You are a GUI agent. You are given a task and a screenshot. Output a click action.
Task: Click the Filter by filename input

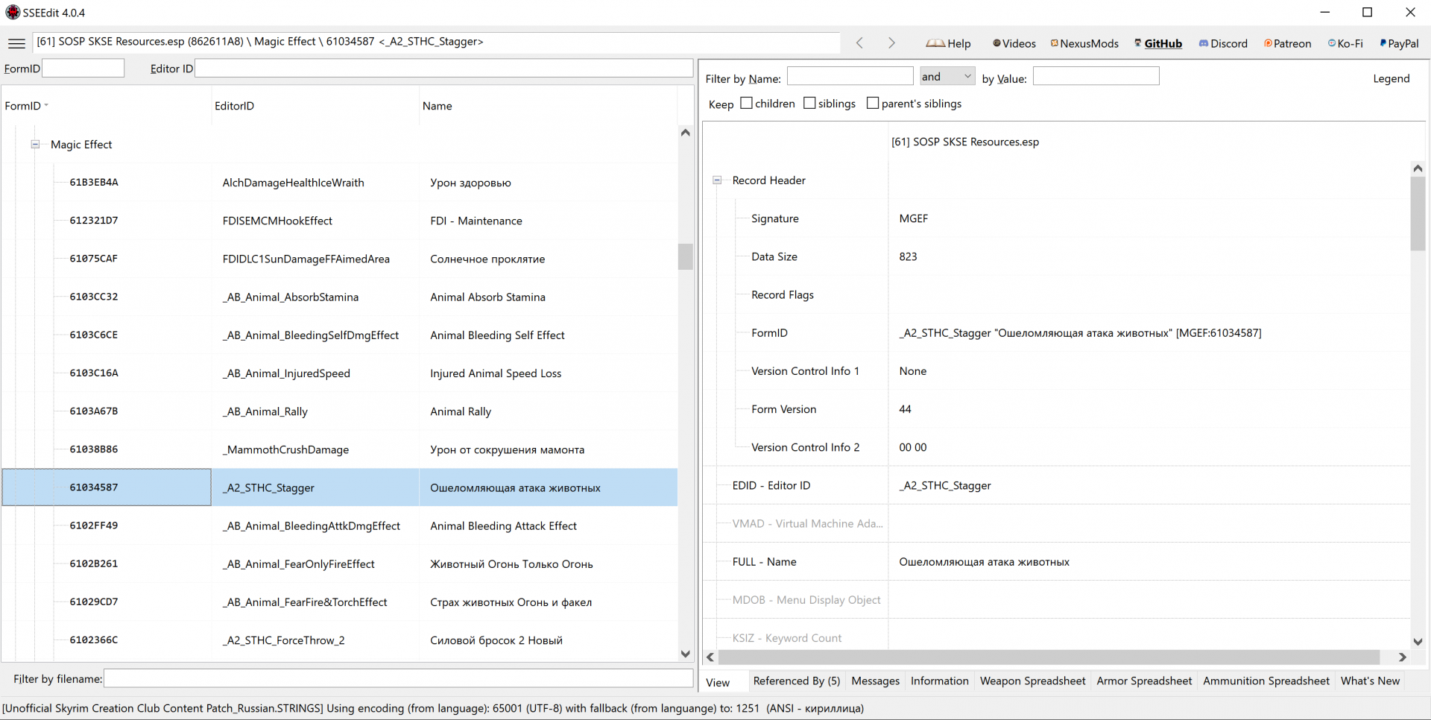[x=398, y=679]
